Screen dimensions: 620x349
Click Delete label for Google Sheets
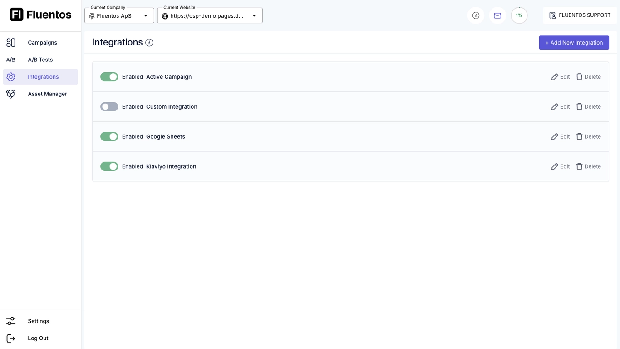[x=593, y=137]
